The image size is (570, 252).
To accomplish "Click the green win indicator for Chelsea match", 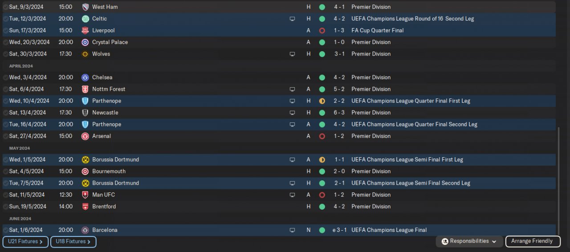I will pos(322,77).
